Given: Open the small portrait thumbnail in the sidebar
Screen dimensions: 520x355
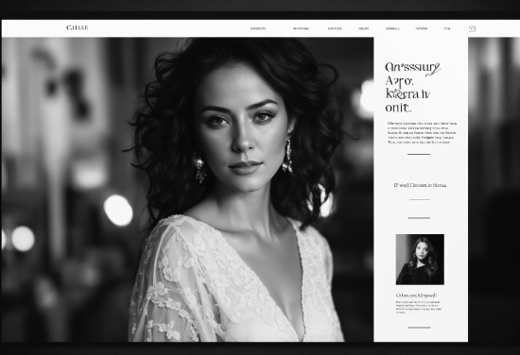Looking at the screenshot, I should click(420, 260).
